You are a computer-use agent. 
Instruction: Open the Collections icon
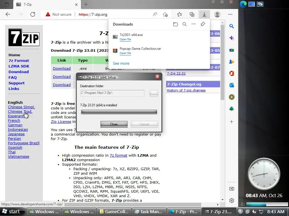point(192,14)
